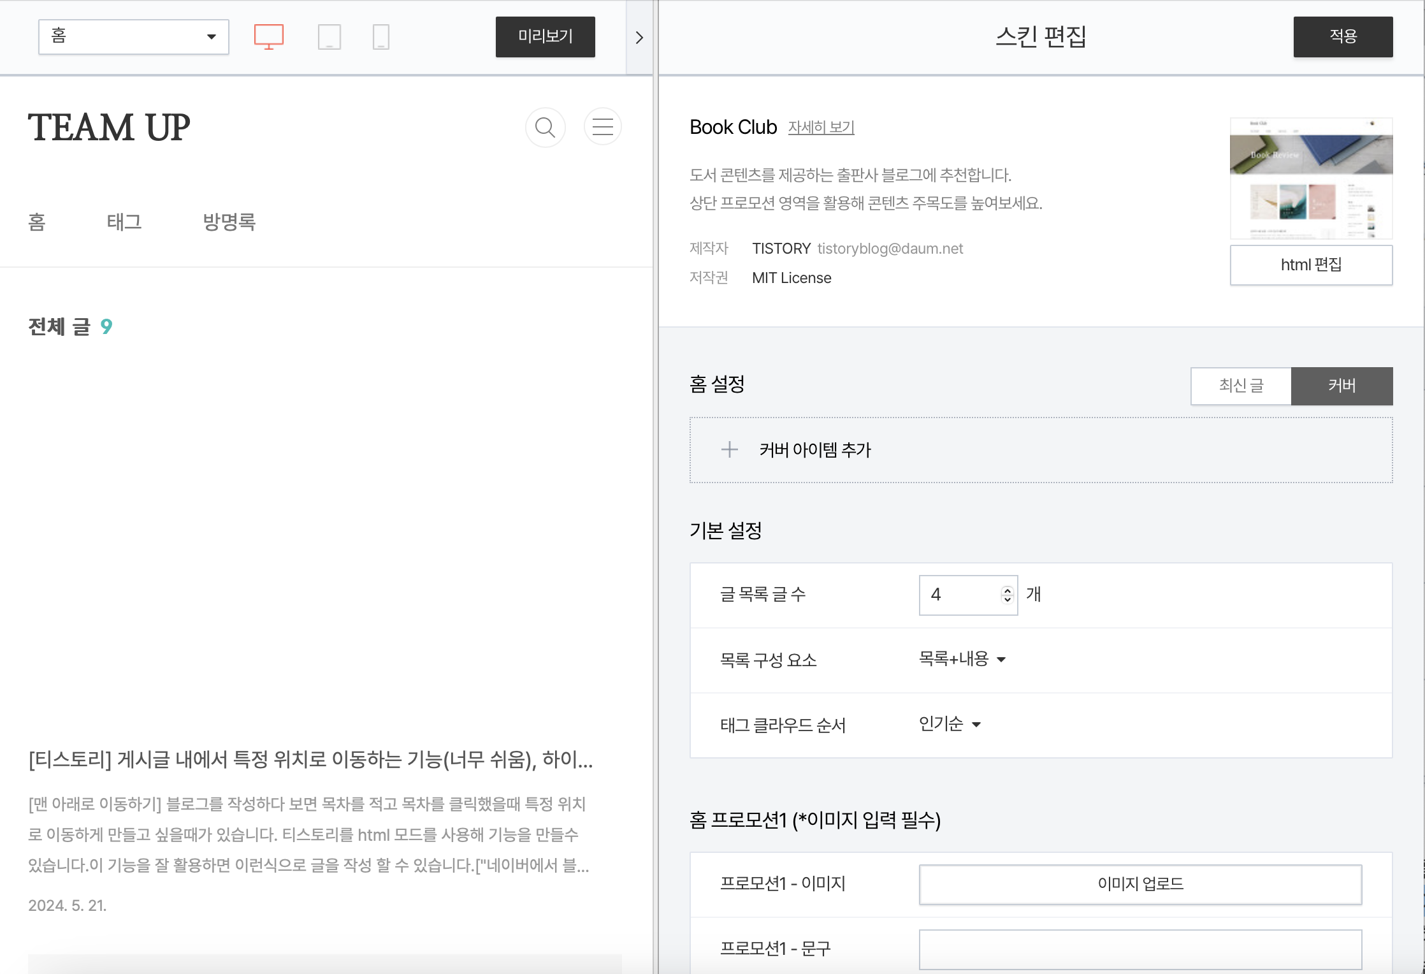Open the 홈 page selector dropdown
This screenshot has height=974, width=1425.
(133, 37)
